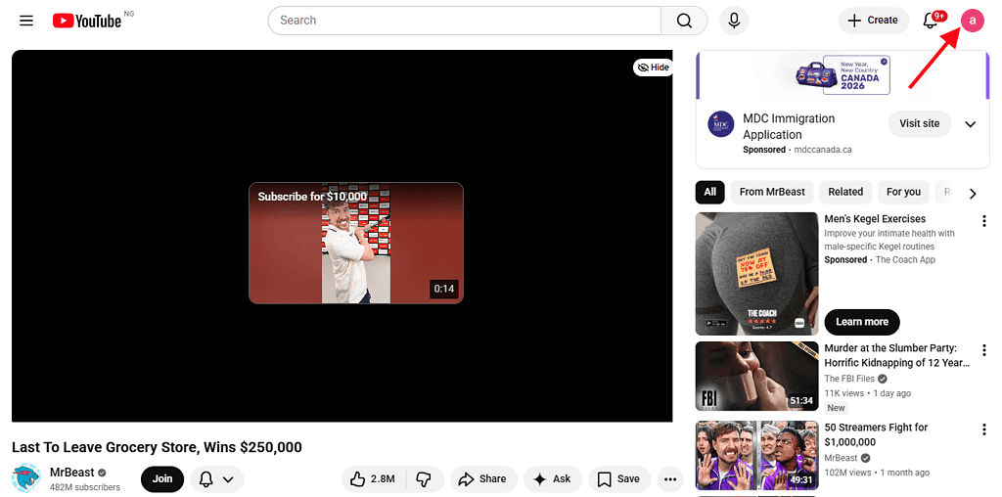
Task: Click Murder at the Slumber Party title
Action: (x=898, y=356)
